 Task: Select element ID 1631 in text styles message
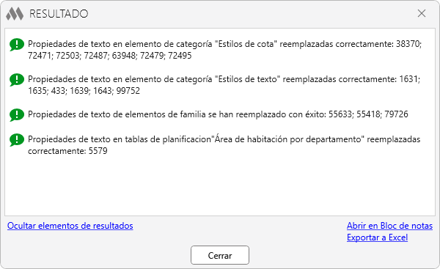(408, 79)
